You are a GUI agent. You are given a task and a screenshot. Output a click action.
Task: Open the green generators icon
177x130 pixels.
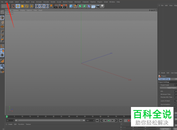(x=80, y=6)
